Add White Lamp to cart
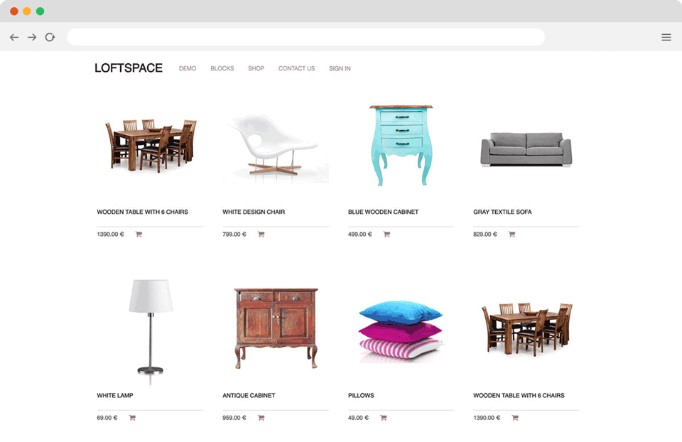 pyautogui.click(x=132, y=418)
